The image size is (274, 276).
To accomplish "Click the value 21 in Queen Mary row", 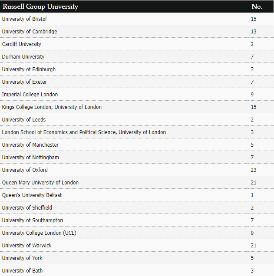I will (254, 183).
